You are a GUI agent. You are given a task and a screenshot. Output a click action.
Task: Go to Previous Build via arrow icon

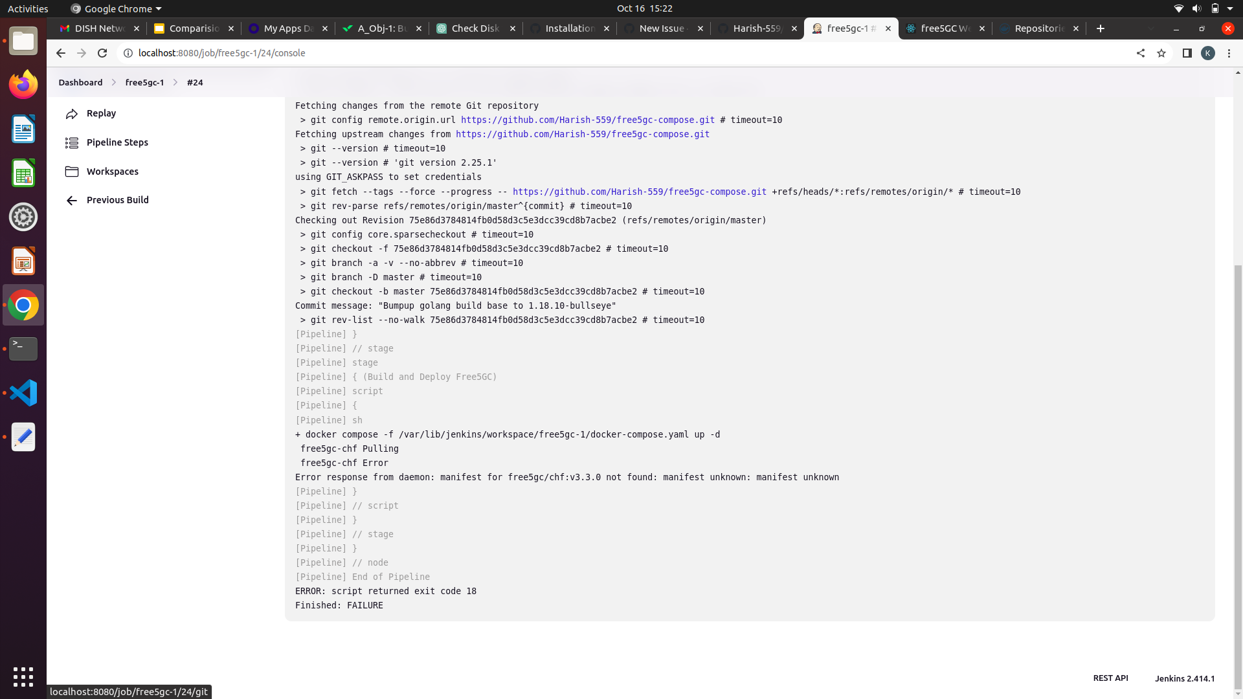coord(71,200)
